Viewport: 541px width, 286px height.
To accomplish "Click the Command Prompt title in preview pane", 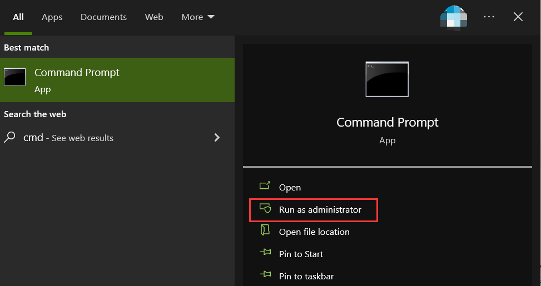I will [x=387, y=122].
